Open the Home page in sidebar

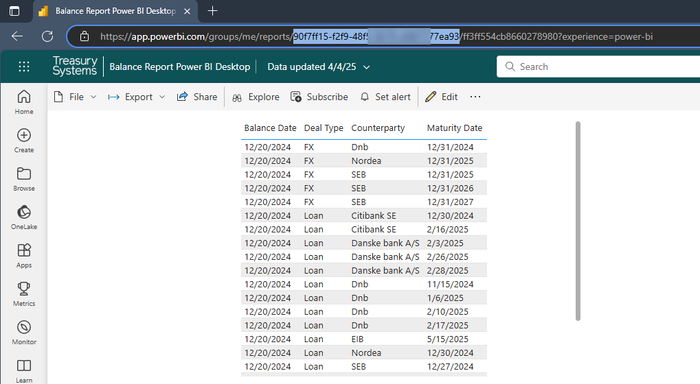(x=23, y=102)
